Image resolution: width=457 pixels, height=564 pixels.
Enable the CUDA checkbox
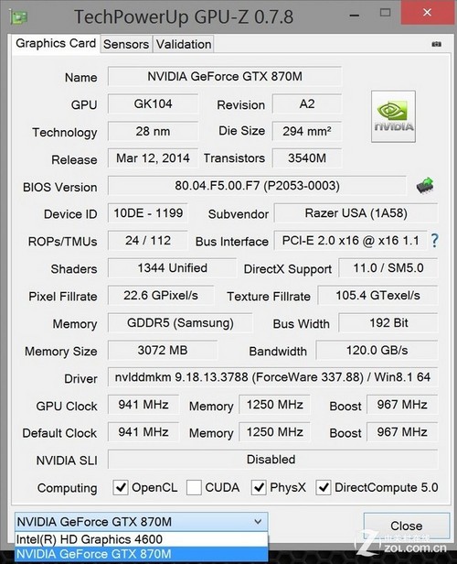(x=194, y=488)
